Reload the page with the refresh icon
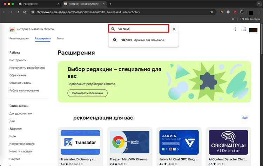The width and height of the screenshot is (263, 166). 18,12
